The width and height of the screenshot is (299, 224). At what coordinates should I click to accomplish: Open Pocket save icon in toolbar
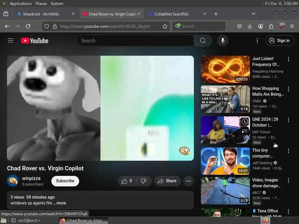[x=239, y=26]
